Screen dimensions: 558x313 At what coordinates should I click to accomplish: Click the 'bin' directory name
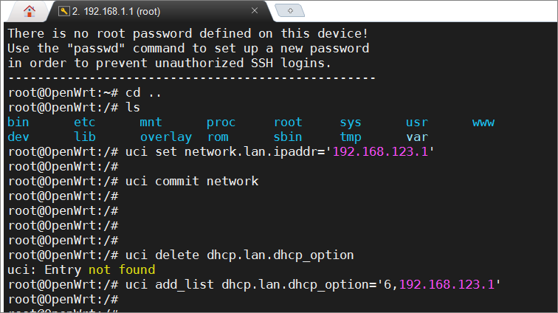(18, 122)
